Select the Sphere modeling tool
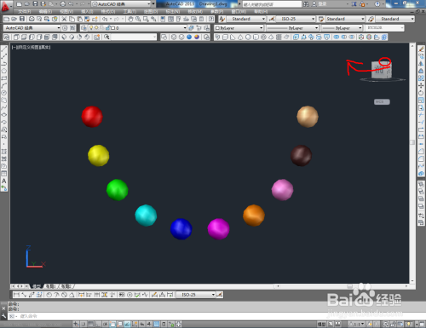Screen dimensions: 426x328 (248, 37)
